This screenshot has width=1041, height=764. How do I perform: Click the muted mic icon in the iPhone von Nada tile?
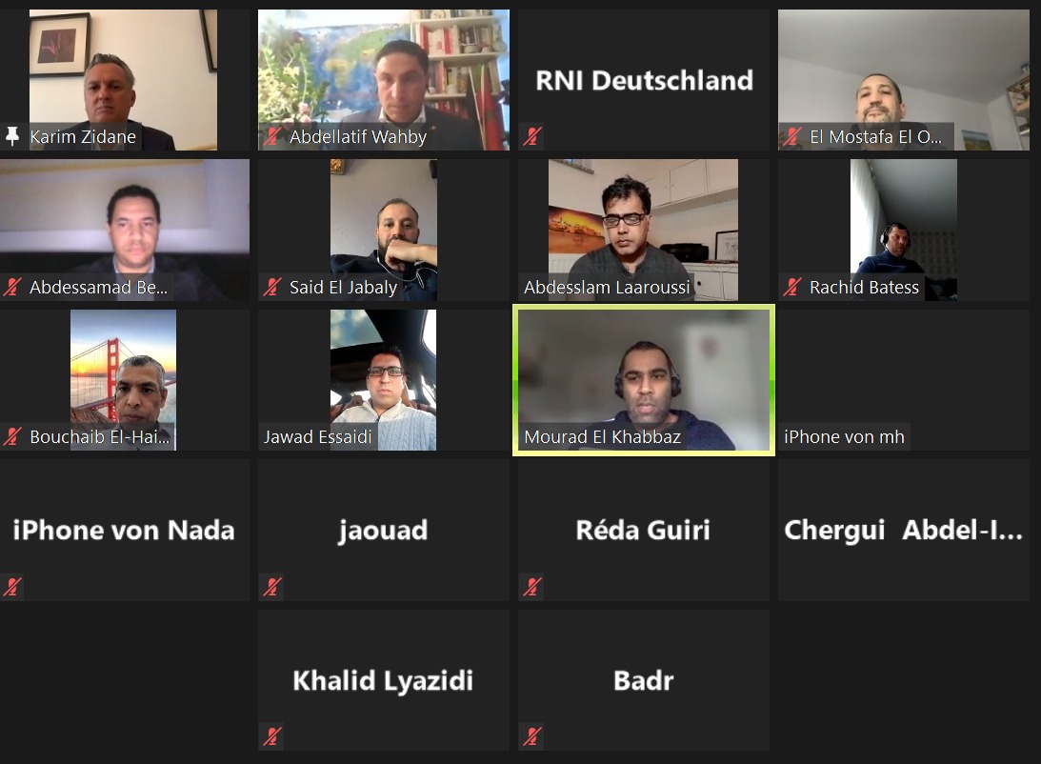(x=12, y=586)
